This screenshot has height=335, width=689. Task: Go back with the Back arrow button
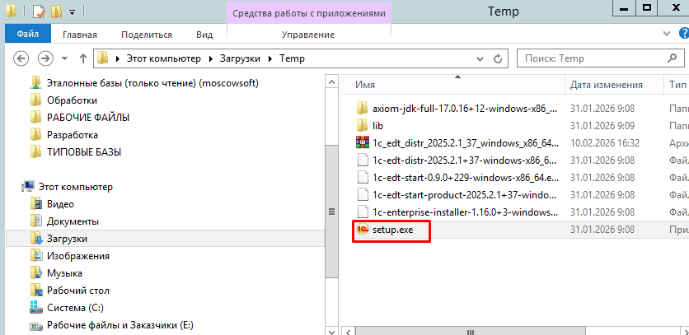click(22, 59)
